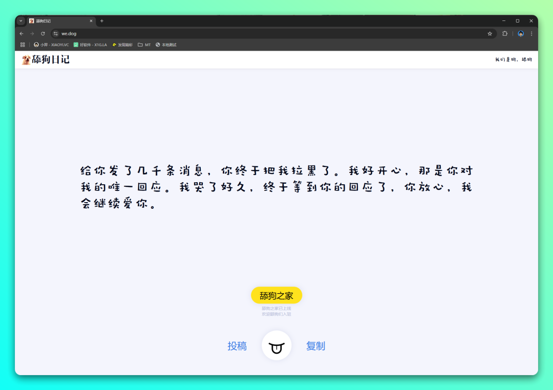Screen dimensions: 553x390
Task: Select the 舔狗日记 browser tab
Action: tap(60, 21)
